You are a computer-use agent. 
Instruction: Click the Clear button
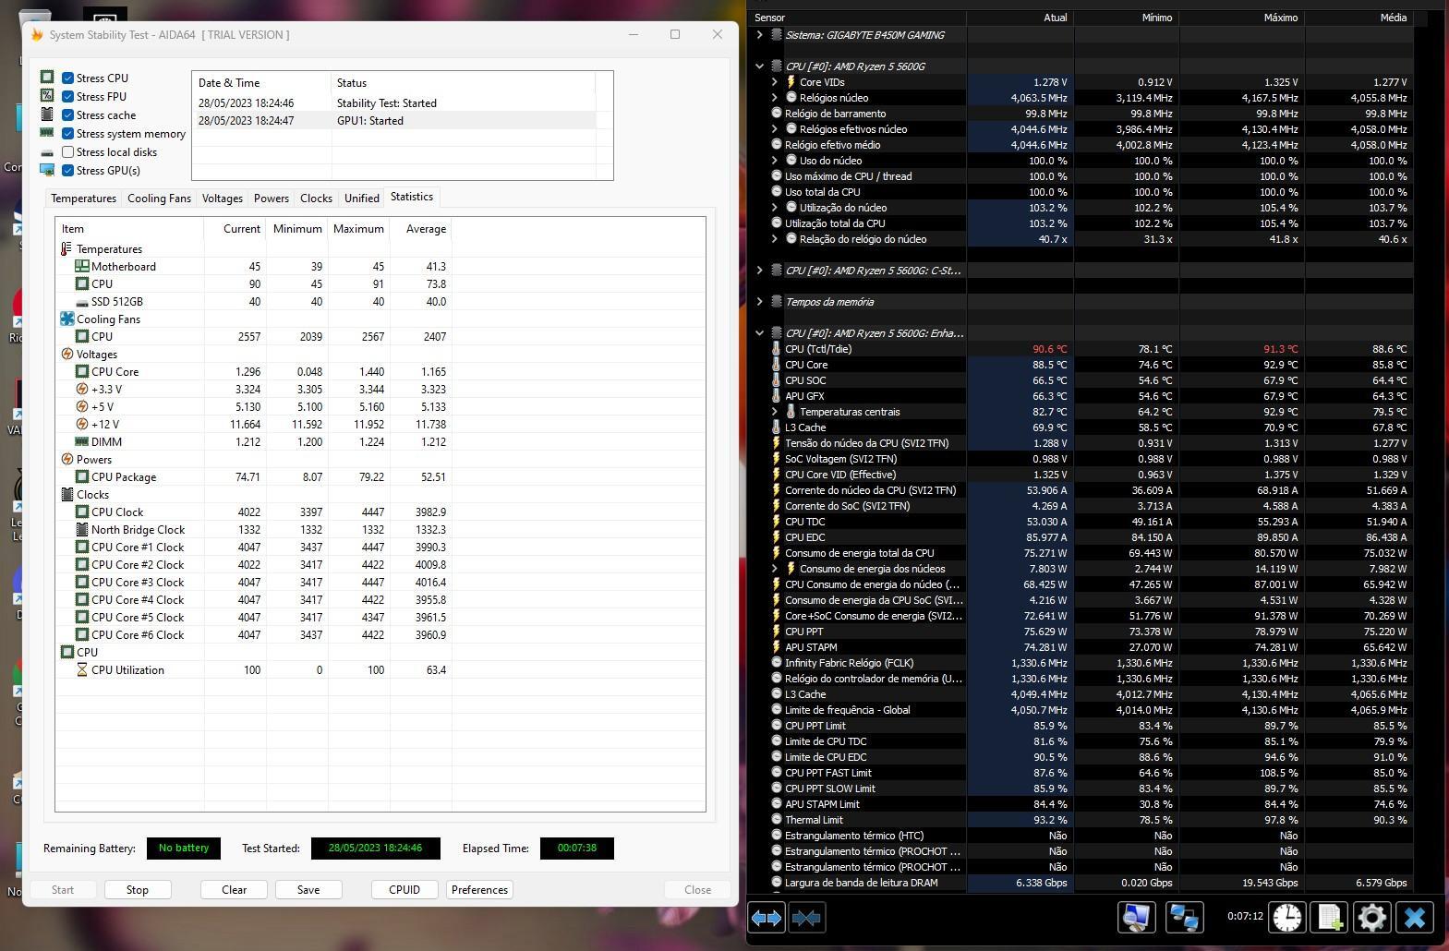click(x=234, y=890)
